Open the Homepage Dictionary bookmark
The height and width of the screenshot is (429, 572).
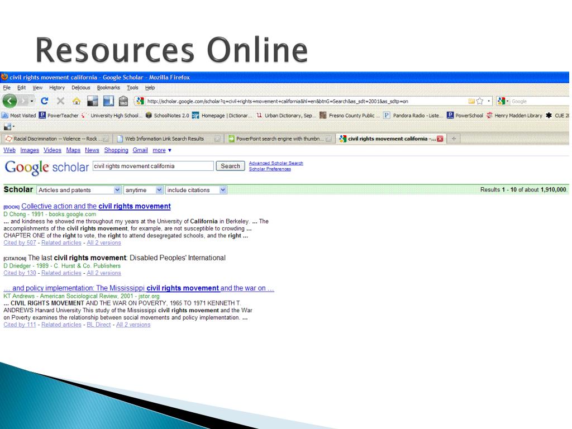[222, 115]
